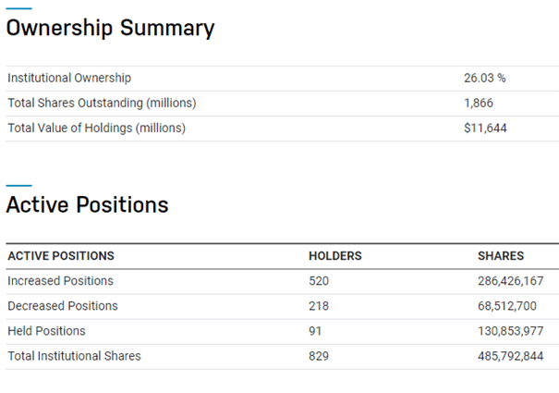Click the 520 holders count

coord(319,281)
